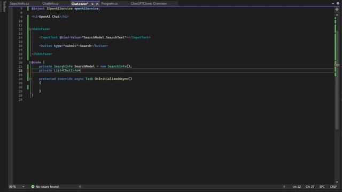Collapse the OnInitializedAsync method on line 24
This screenshot has width=342, height=192.
point(30,79)
